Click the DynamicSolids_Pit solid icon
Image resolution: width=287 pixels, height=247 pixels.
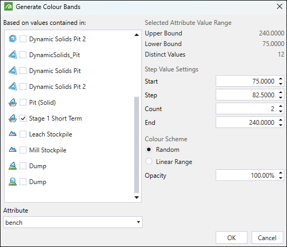13,55
